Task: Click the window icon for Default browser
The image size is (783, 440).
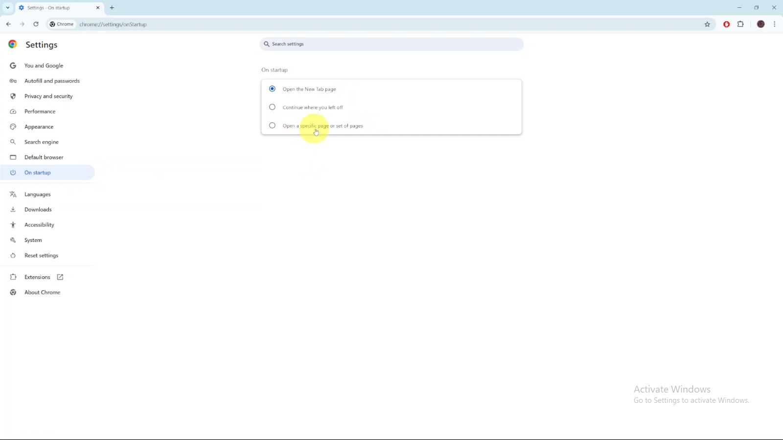Action: coord(13,157)
